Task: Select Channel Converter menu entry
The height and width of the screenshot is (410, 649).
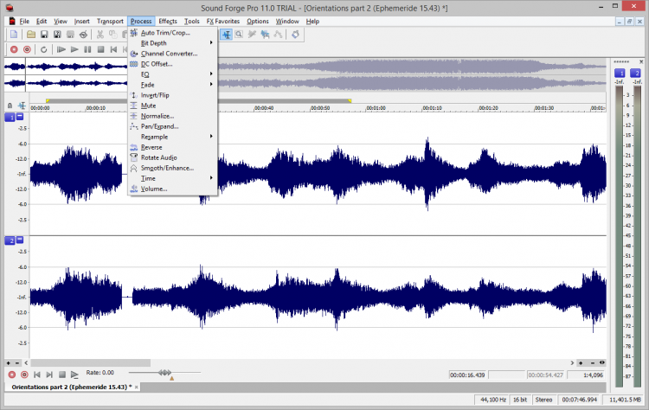Action: click(169, 54)
